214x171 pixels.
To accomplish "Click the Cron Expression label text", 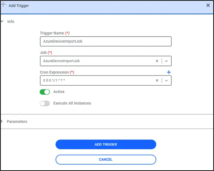I will (x=57, y=72).
